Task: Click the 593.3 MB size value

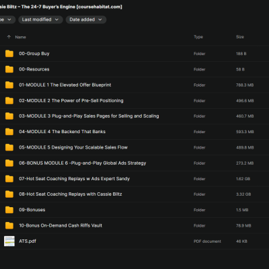Action: (245, 132)
